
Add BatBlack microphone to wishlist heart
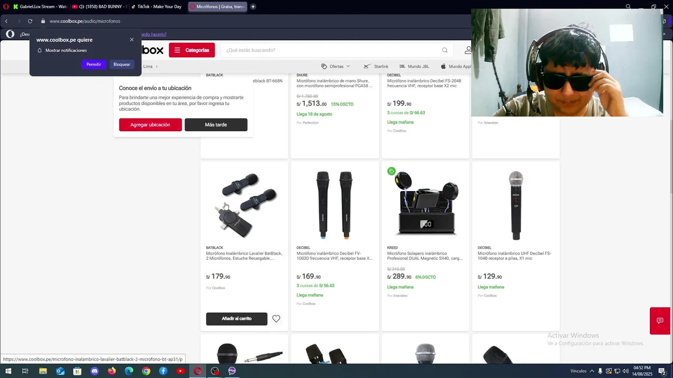[276, 319]
